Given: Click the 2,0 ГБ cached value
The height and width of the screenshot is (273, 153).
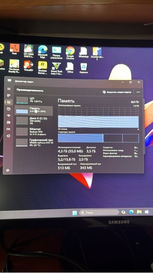Looking at the screenshot, I should (x=83, y=159).
